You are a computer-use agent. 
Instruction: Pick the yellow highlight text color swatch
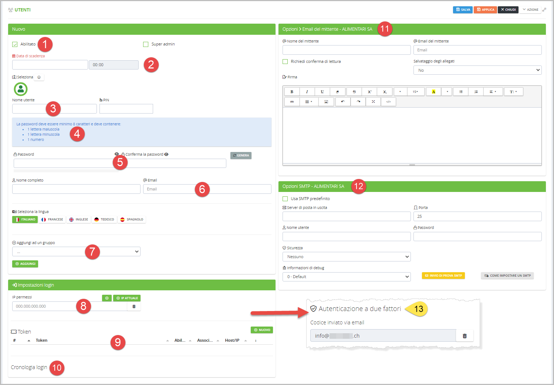pyautogui.click(x=433, y=92)
